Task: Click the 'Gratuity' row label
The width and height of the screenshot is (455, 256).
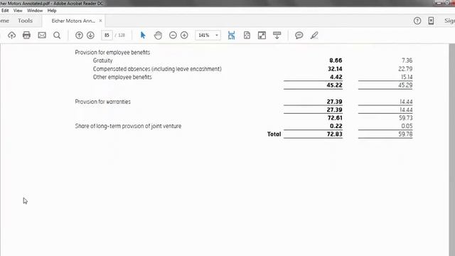Action: pos(102,60)
